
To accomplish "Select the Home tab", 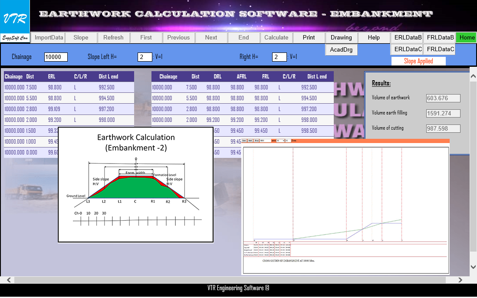I will tap(466, 38).
